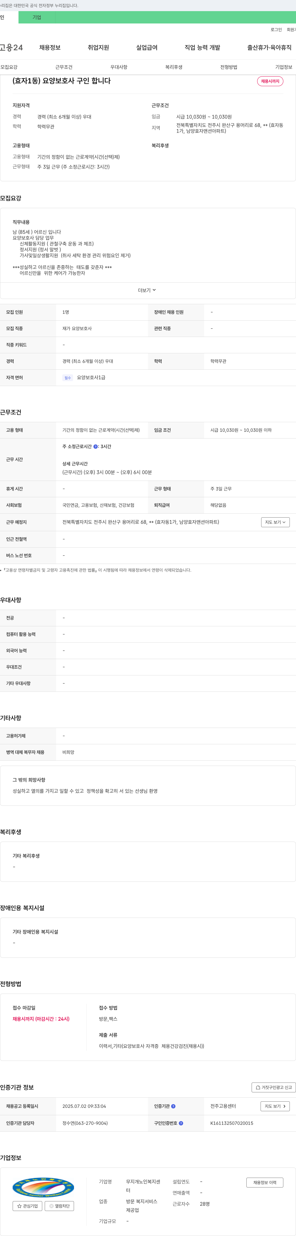The width and height of the screenshot is (296, 1236).
Task: Click the company name 무지개노인복지센터
Action: [x=143, y=1186]
